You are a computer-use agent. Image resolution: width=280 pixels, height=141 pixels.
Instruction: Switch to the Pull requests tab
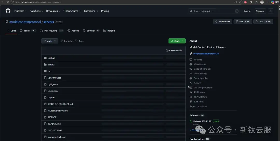click(x=52, y=31)
